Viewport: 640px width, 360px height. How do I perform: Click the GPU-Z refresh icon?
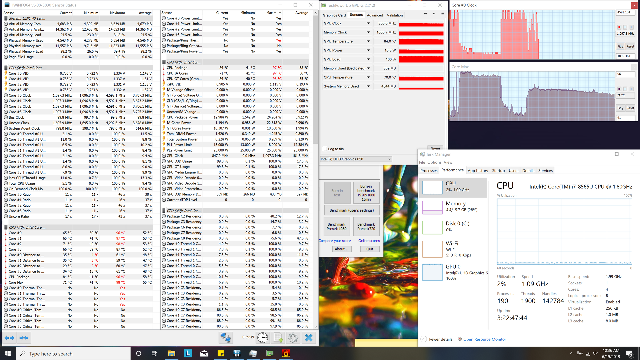(434, 14)
